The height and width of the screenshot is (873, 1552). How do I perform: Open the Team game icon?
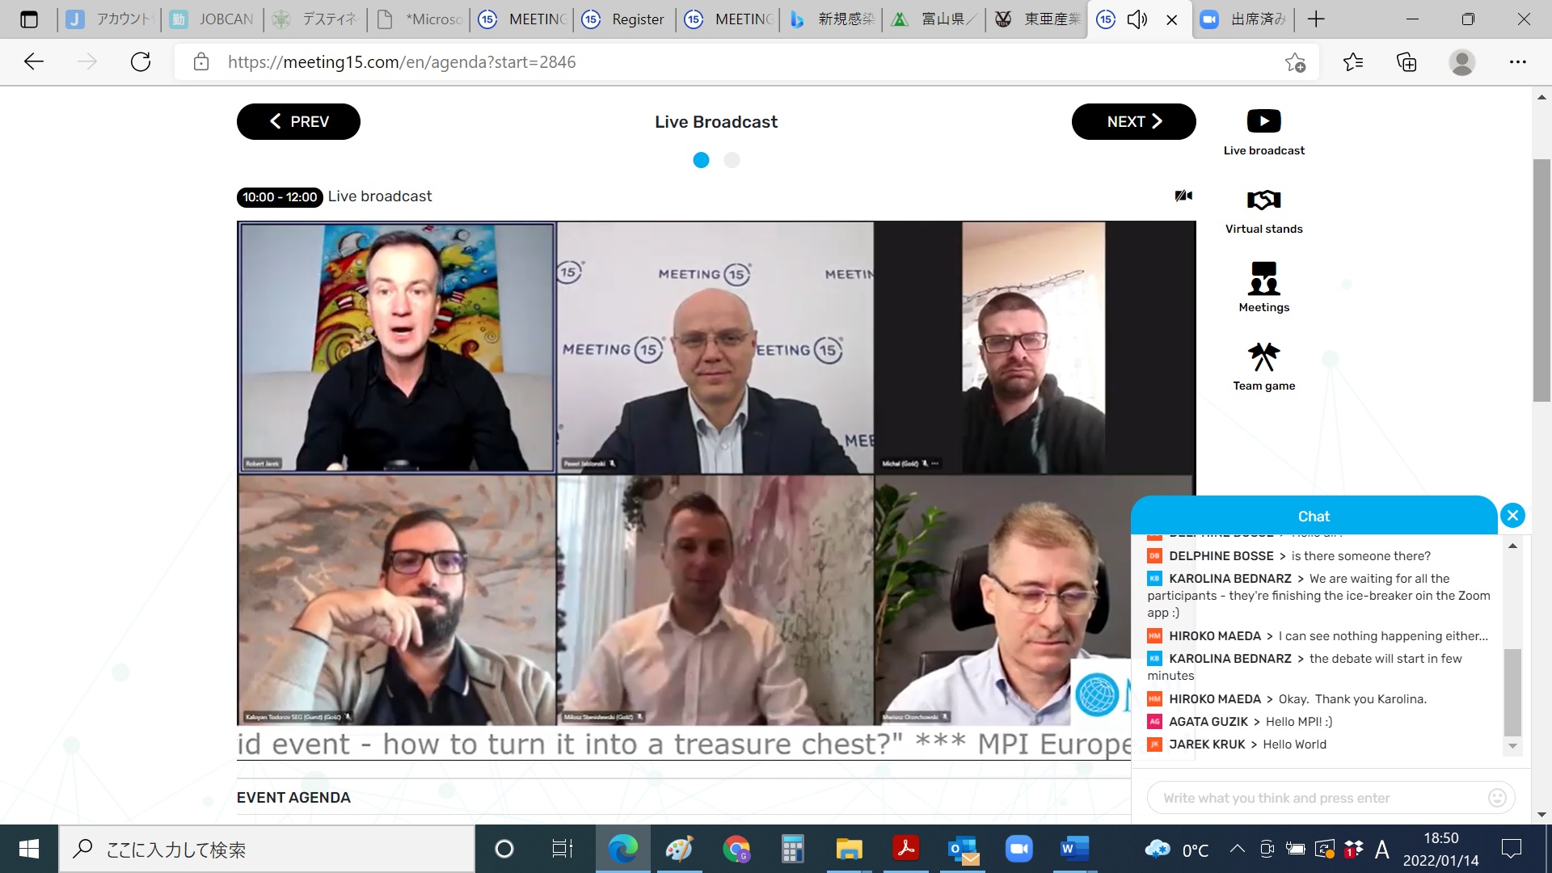point(1263,356)
